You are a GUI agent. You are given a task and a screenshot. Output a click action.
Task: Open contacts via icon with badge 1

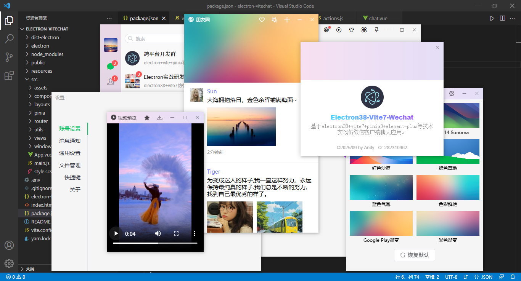pyautogui.click(x=111, y=81)
